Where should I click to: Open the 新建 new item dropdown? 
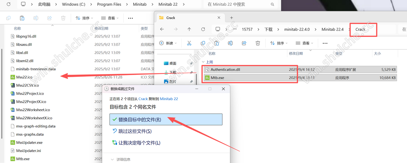point(168,43)
